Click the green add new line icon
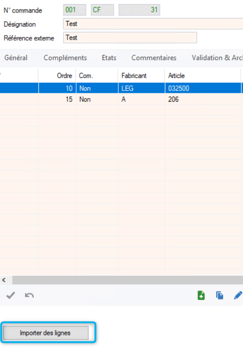Screen dimensions: 243x347 click(201, 295)
